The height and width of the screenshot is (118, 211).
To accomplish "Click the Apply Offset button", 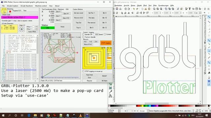I will (32, 32).
